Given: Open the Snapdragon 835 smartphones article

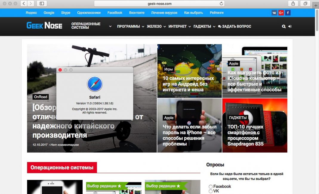Looking at the screenshot, I should [x=246, y=135].
